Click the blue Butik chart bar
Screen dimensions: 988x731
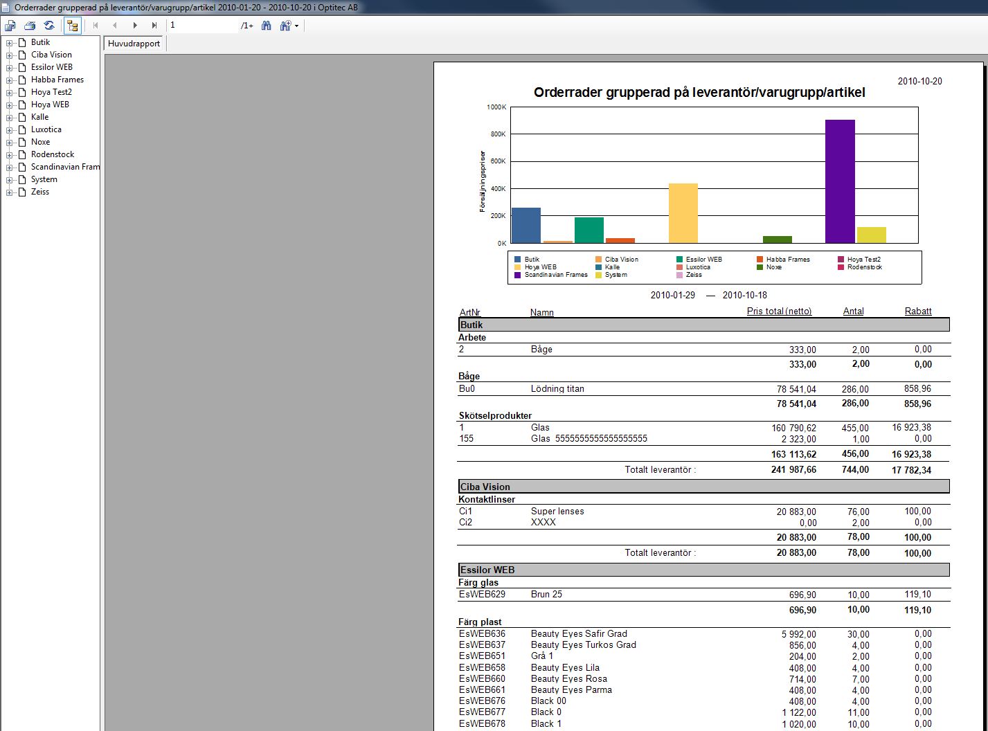pos(526,226)
